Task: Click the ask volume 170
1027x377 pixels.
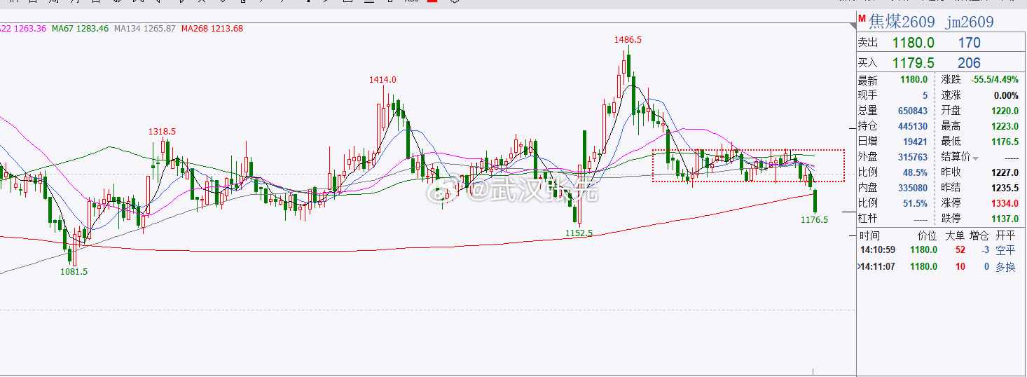Action: tap(969, 43)
